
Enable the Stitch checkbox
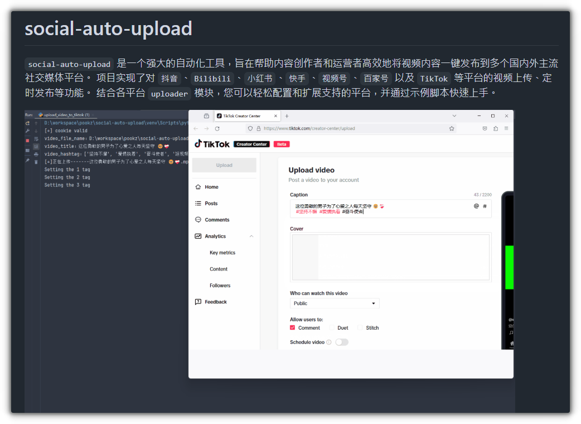(360, 327)
